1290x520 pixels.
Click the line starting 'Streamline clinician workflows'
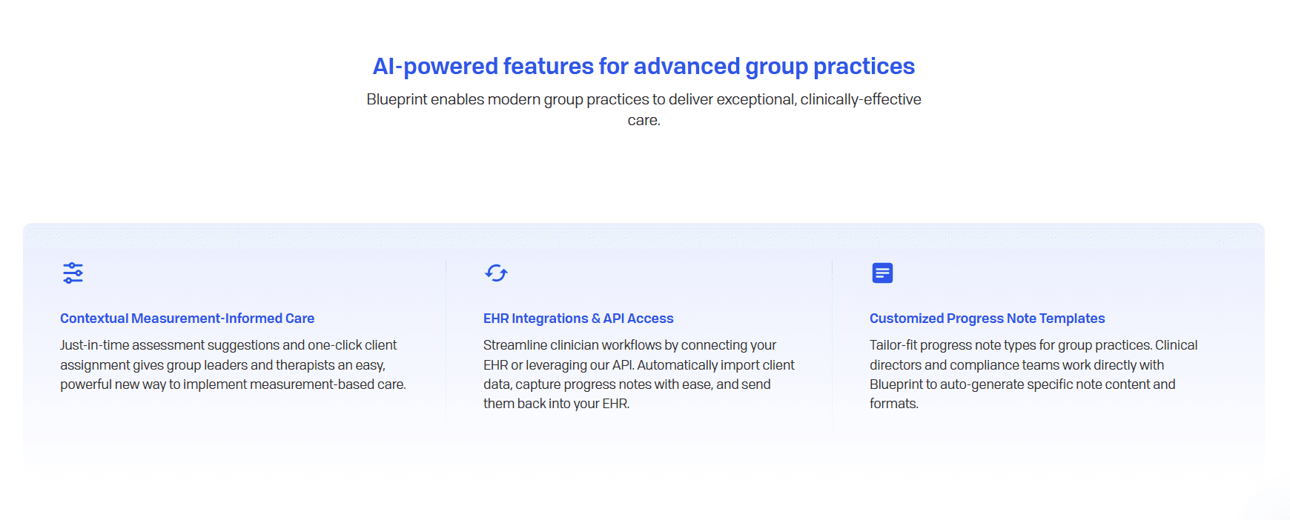click(x=629, y=345)
